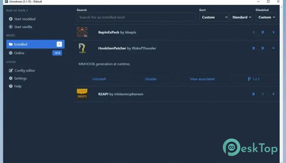Click View associated for HookGenPatcher
Screen dimensions: 286x163
202,79
